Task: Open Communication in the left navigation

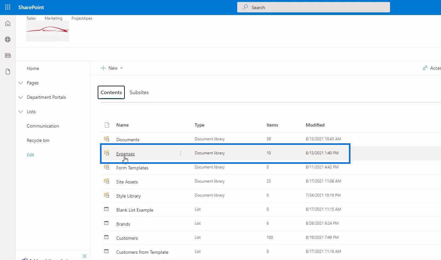Action: [x=43, y=126]
